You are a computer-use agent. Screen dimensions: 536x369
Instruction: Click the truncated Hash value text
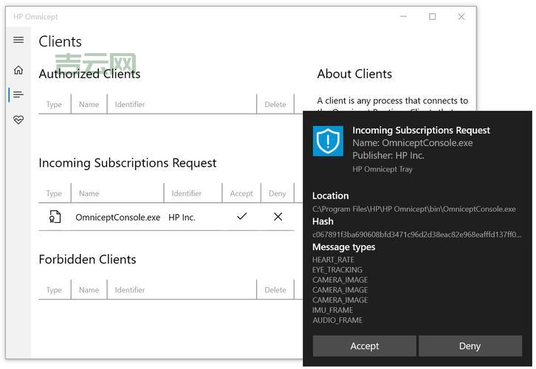click(416, 235)
